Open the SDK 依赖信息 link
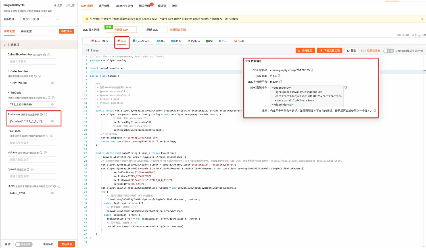The width and height of the screenshot is (426, 248). pos(370,51)
